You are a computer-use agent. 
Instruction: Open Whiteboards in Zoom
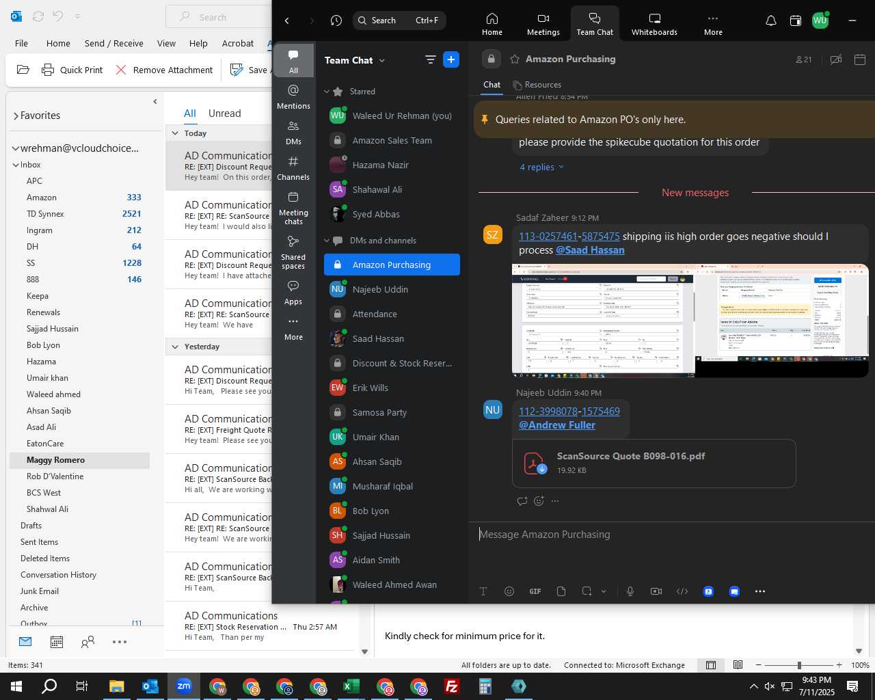[x=654, y=24]
